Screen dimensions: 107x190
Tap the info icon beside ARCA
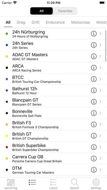click(x=94, y=68)
